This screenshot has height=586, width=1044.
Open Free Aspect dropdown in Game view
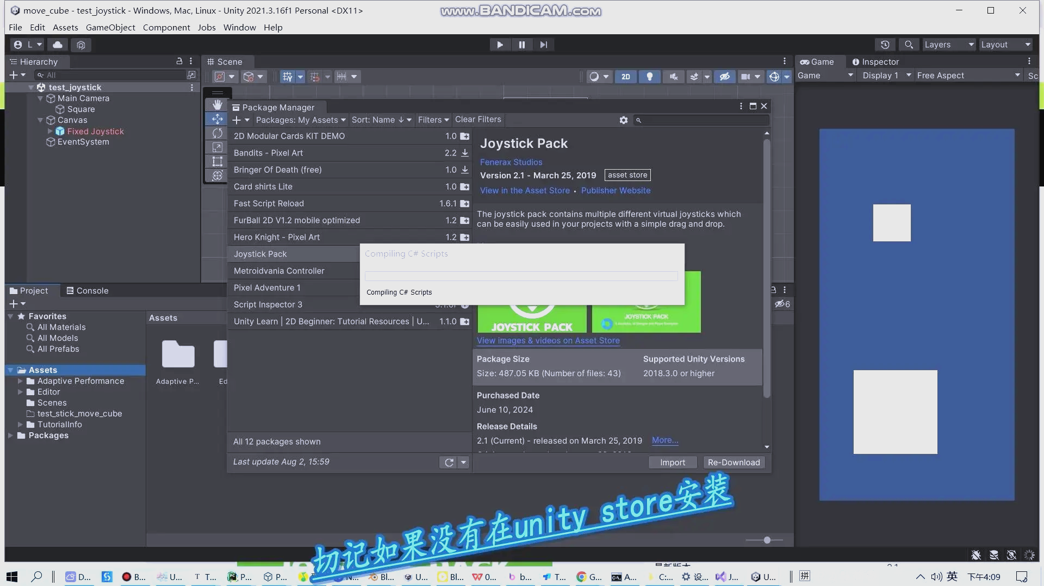point(968,76)
